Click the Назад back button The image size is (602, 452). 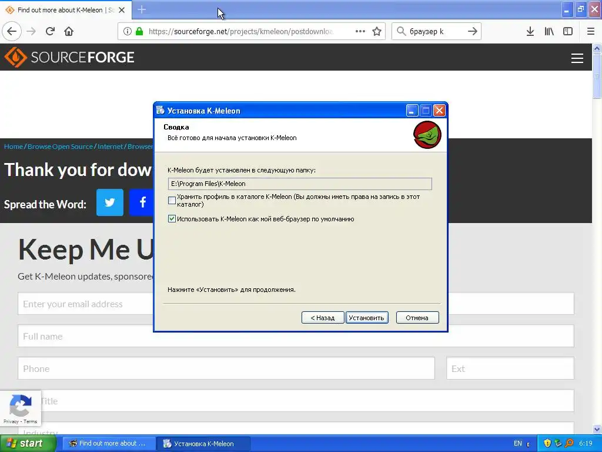tap(323, 317)
